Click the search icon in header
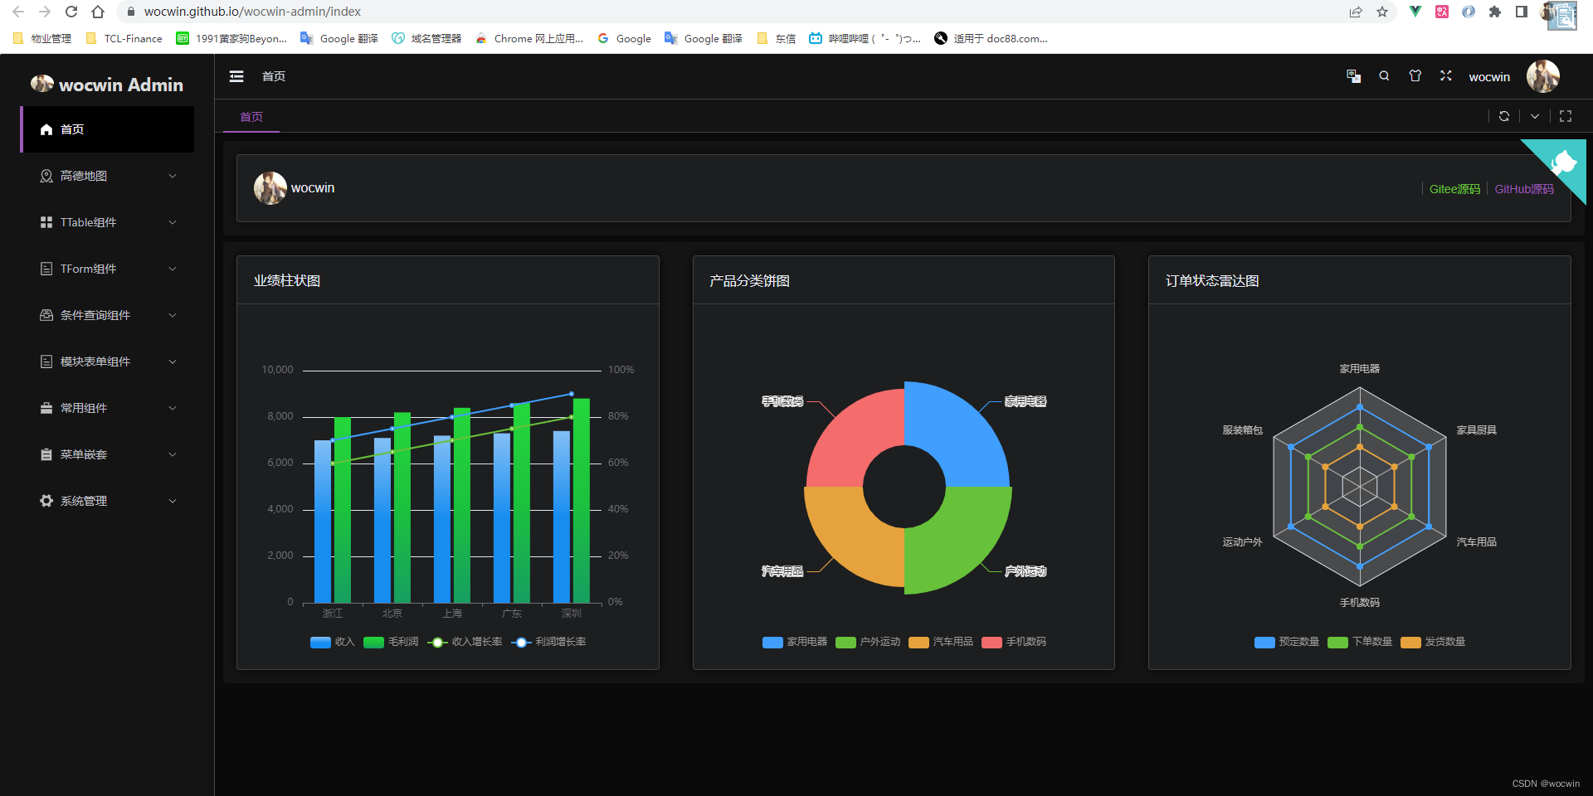 (1384, 75)
